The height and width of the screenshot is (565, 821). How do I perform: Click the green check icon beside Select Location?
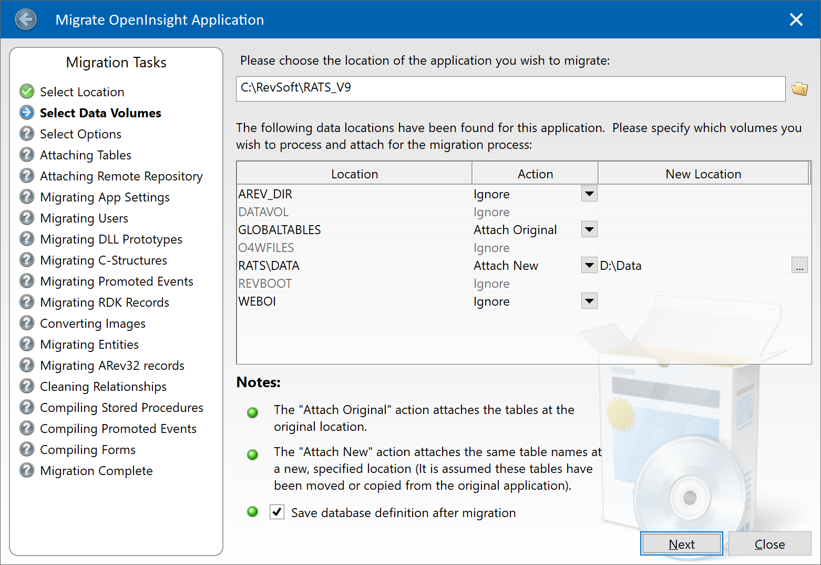[27, 92]
